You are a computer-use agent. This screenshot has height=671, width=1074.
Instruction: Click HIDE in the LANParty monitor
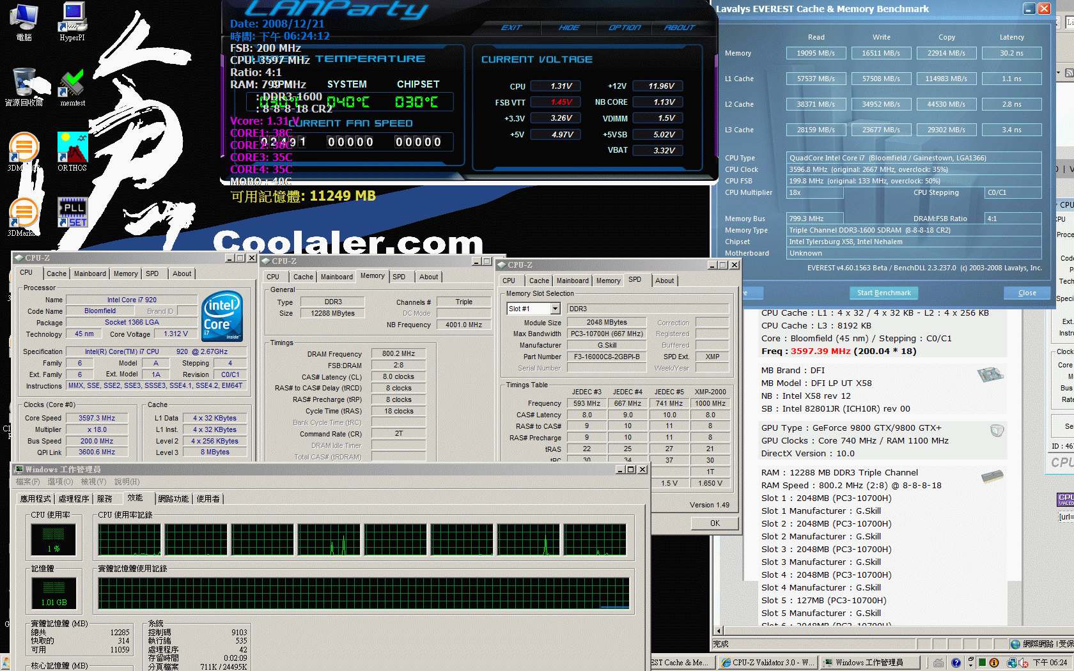(569, 27)
